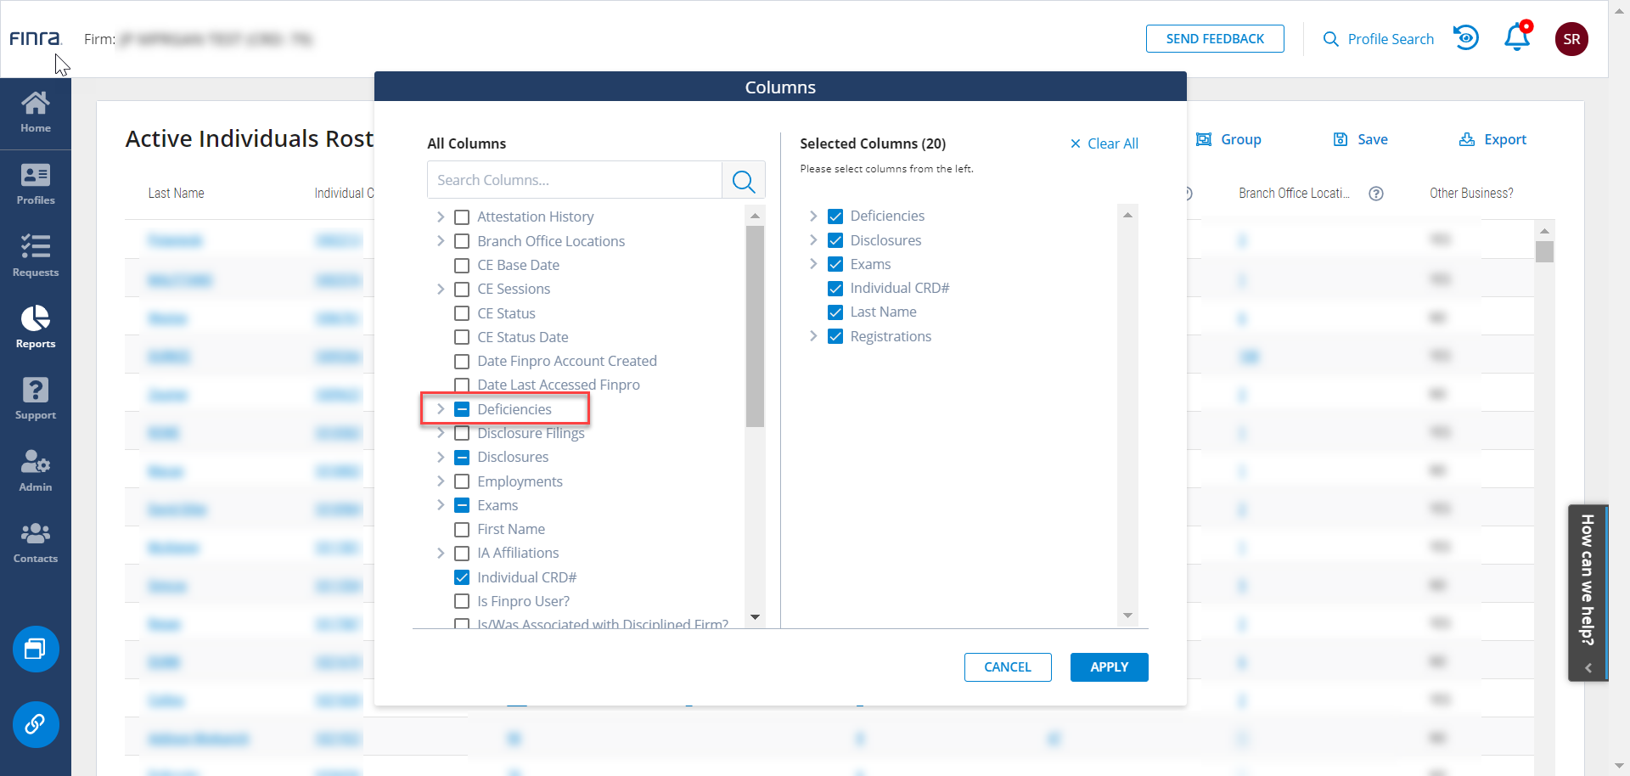
Task: Enable the First Name column checkbox
Action: (462, 530)
